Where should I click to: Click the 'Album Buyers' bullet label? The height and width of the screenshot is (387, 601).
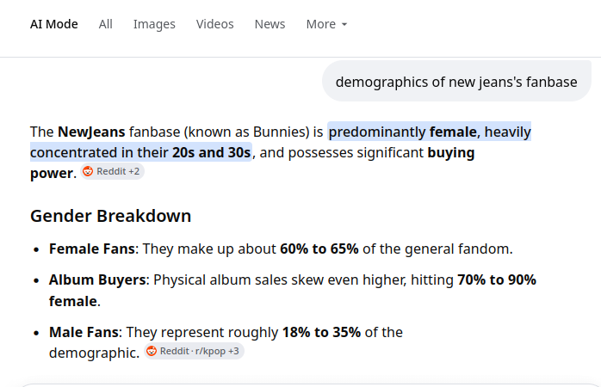(x=97, y=280)
